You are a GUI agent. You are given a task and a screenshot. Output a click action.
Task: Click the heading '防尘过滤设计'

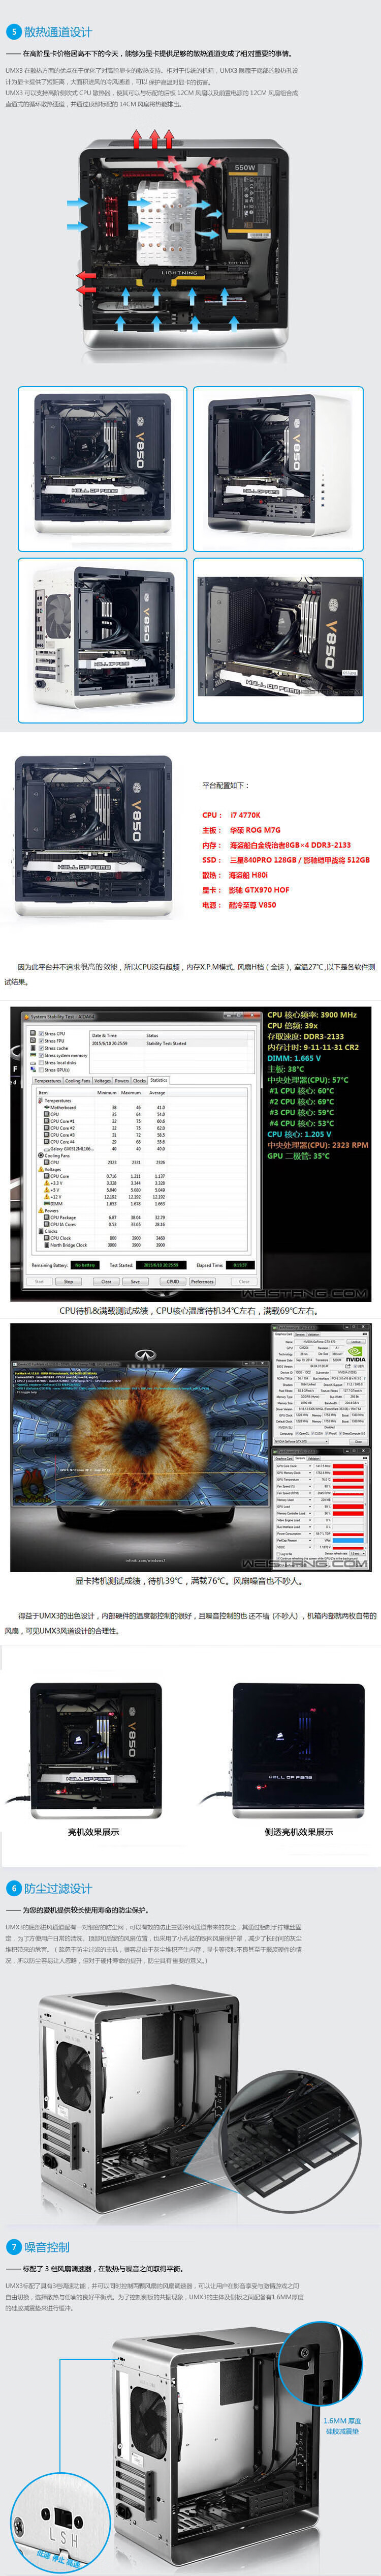coord(58,1888)
